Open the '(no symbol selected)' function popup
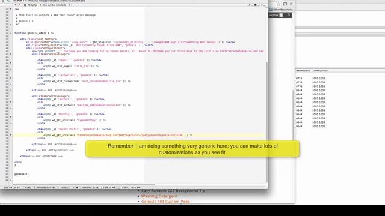385x216 pixels. [x=56, y=5]
